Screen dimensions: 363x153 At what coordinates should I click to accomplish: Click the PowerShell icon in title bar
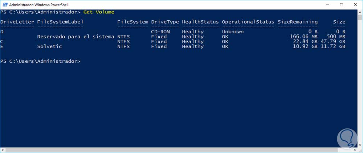click(x=4, y=4)
